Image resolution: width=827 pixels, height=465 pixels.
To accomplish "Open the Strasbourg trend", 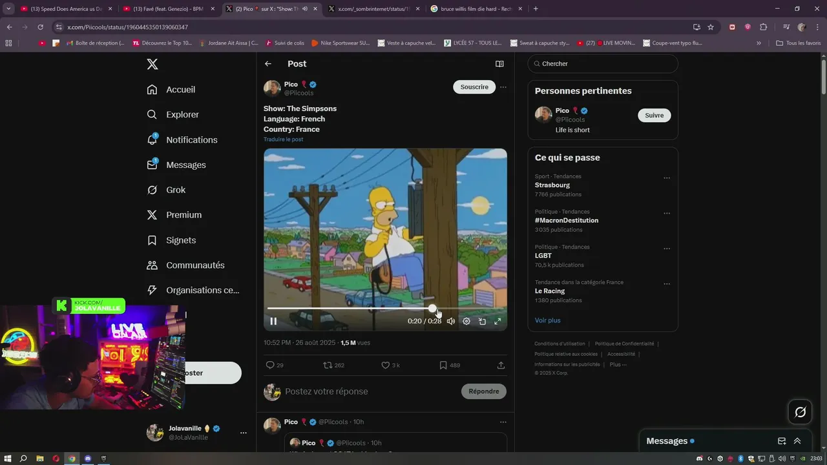I will [552, 185].
